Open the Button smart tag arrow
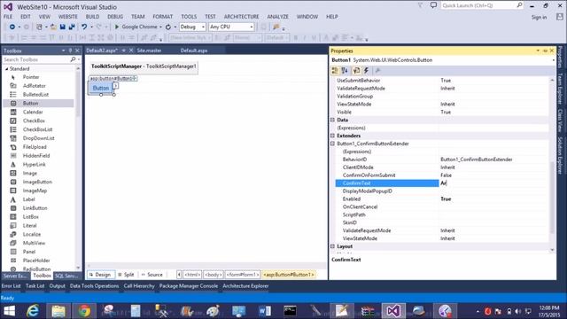567x319 pixels. tap(116, 86)
